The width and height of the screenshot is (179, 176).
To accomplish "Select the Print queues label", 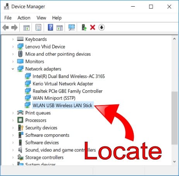I will tap(38, 113).
